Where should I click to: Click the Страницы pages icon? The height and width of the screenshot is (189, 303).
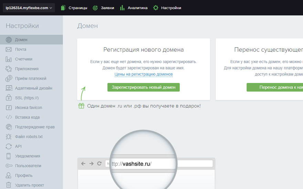click(63, 8)
